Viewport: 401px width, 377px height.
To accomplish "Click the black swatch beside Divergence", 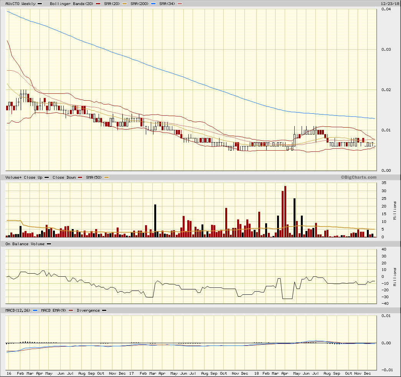I will tap(104, 311).
